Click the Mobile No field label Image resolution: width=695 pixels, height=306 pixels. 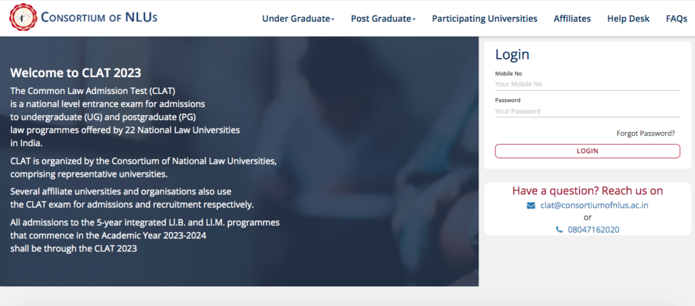point(508,73)
